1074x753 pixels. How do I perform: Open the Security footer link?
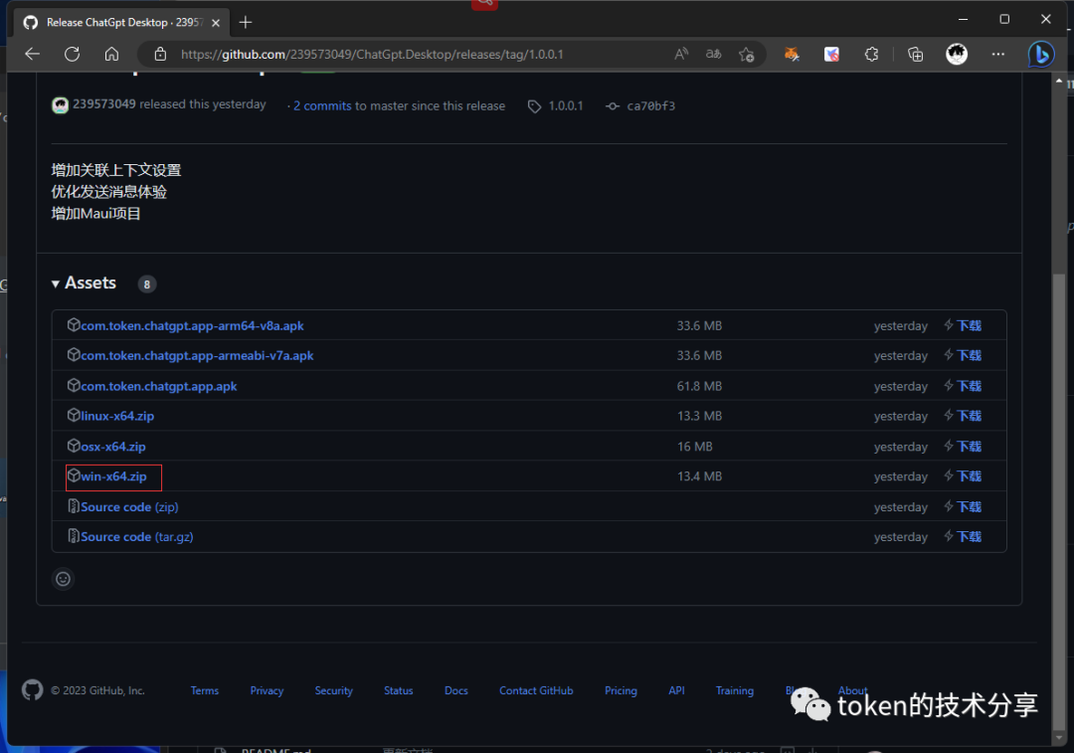tap(333, 690)
